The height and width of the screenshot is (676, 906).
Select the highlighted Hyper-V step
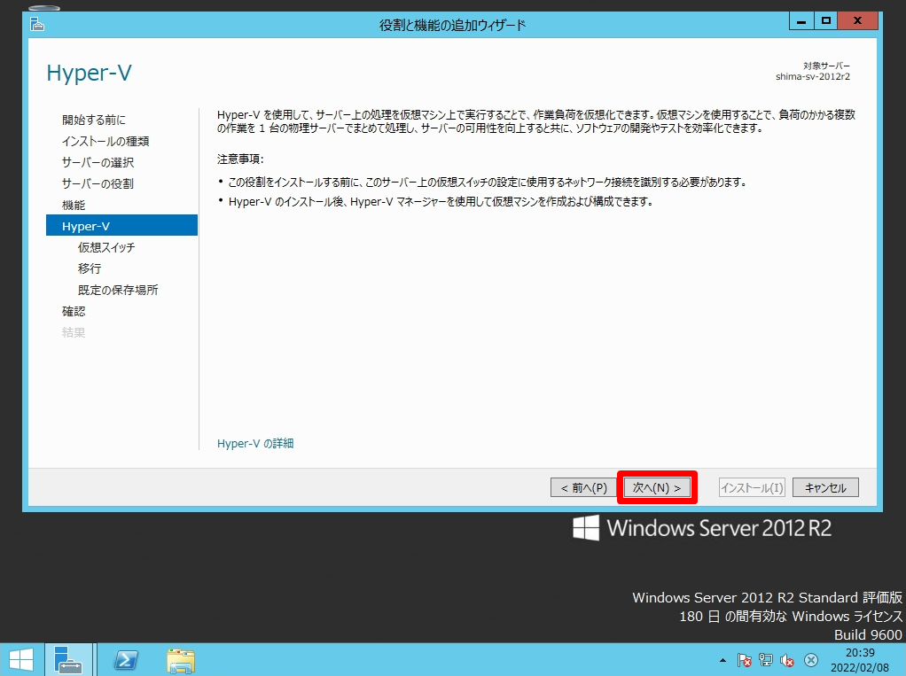click(122, 226)
